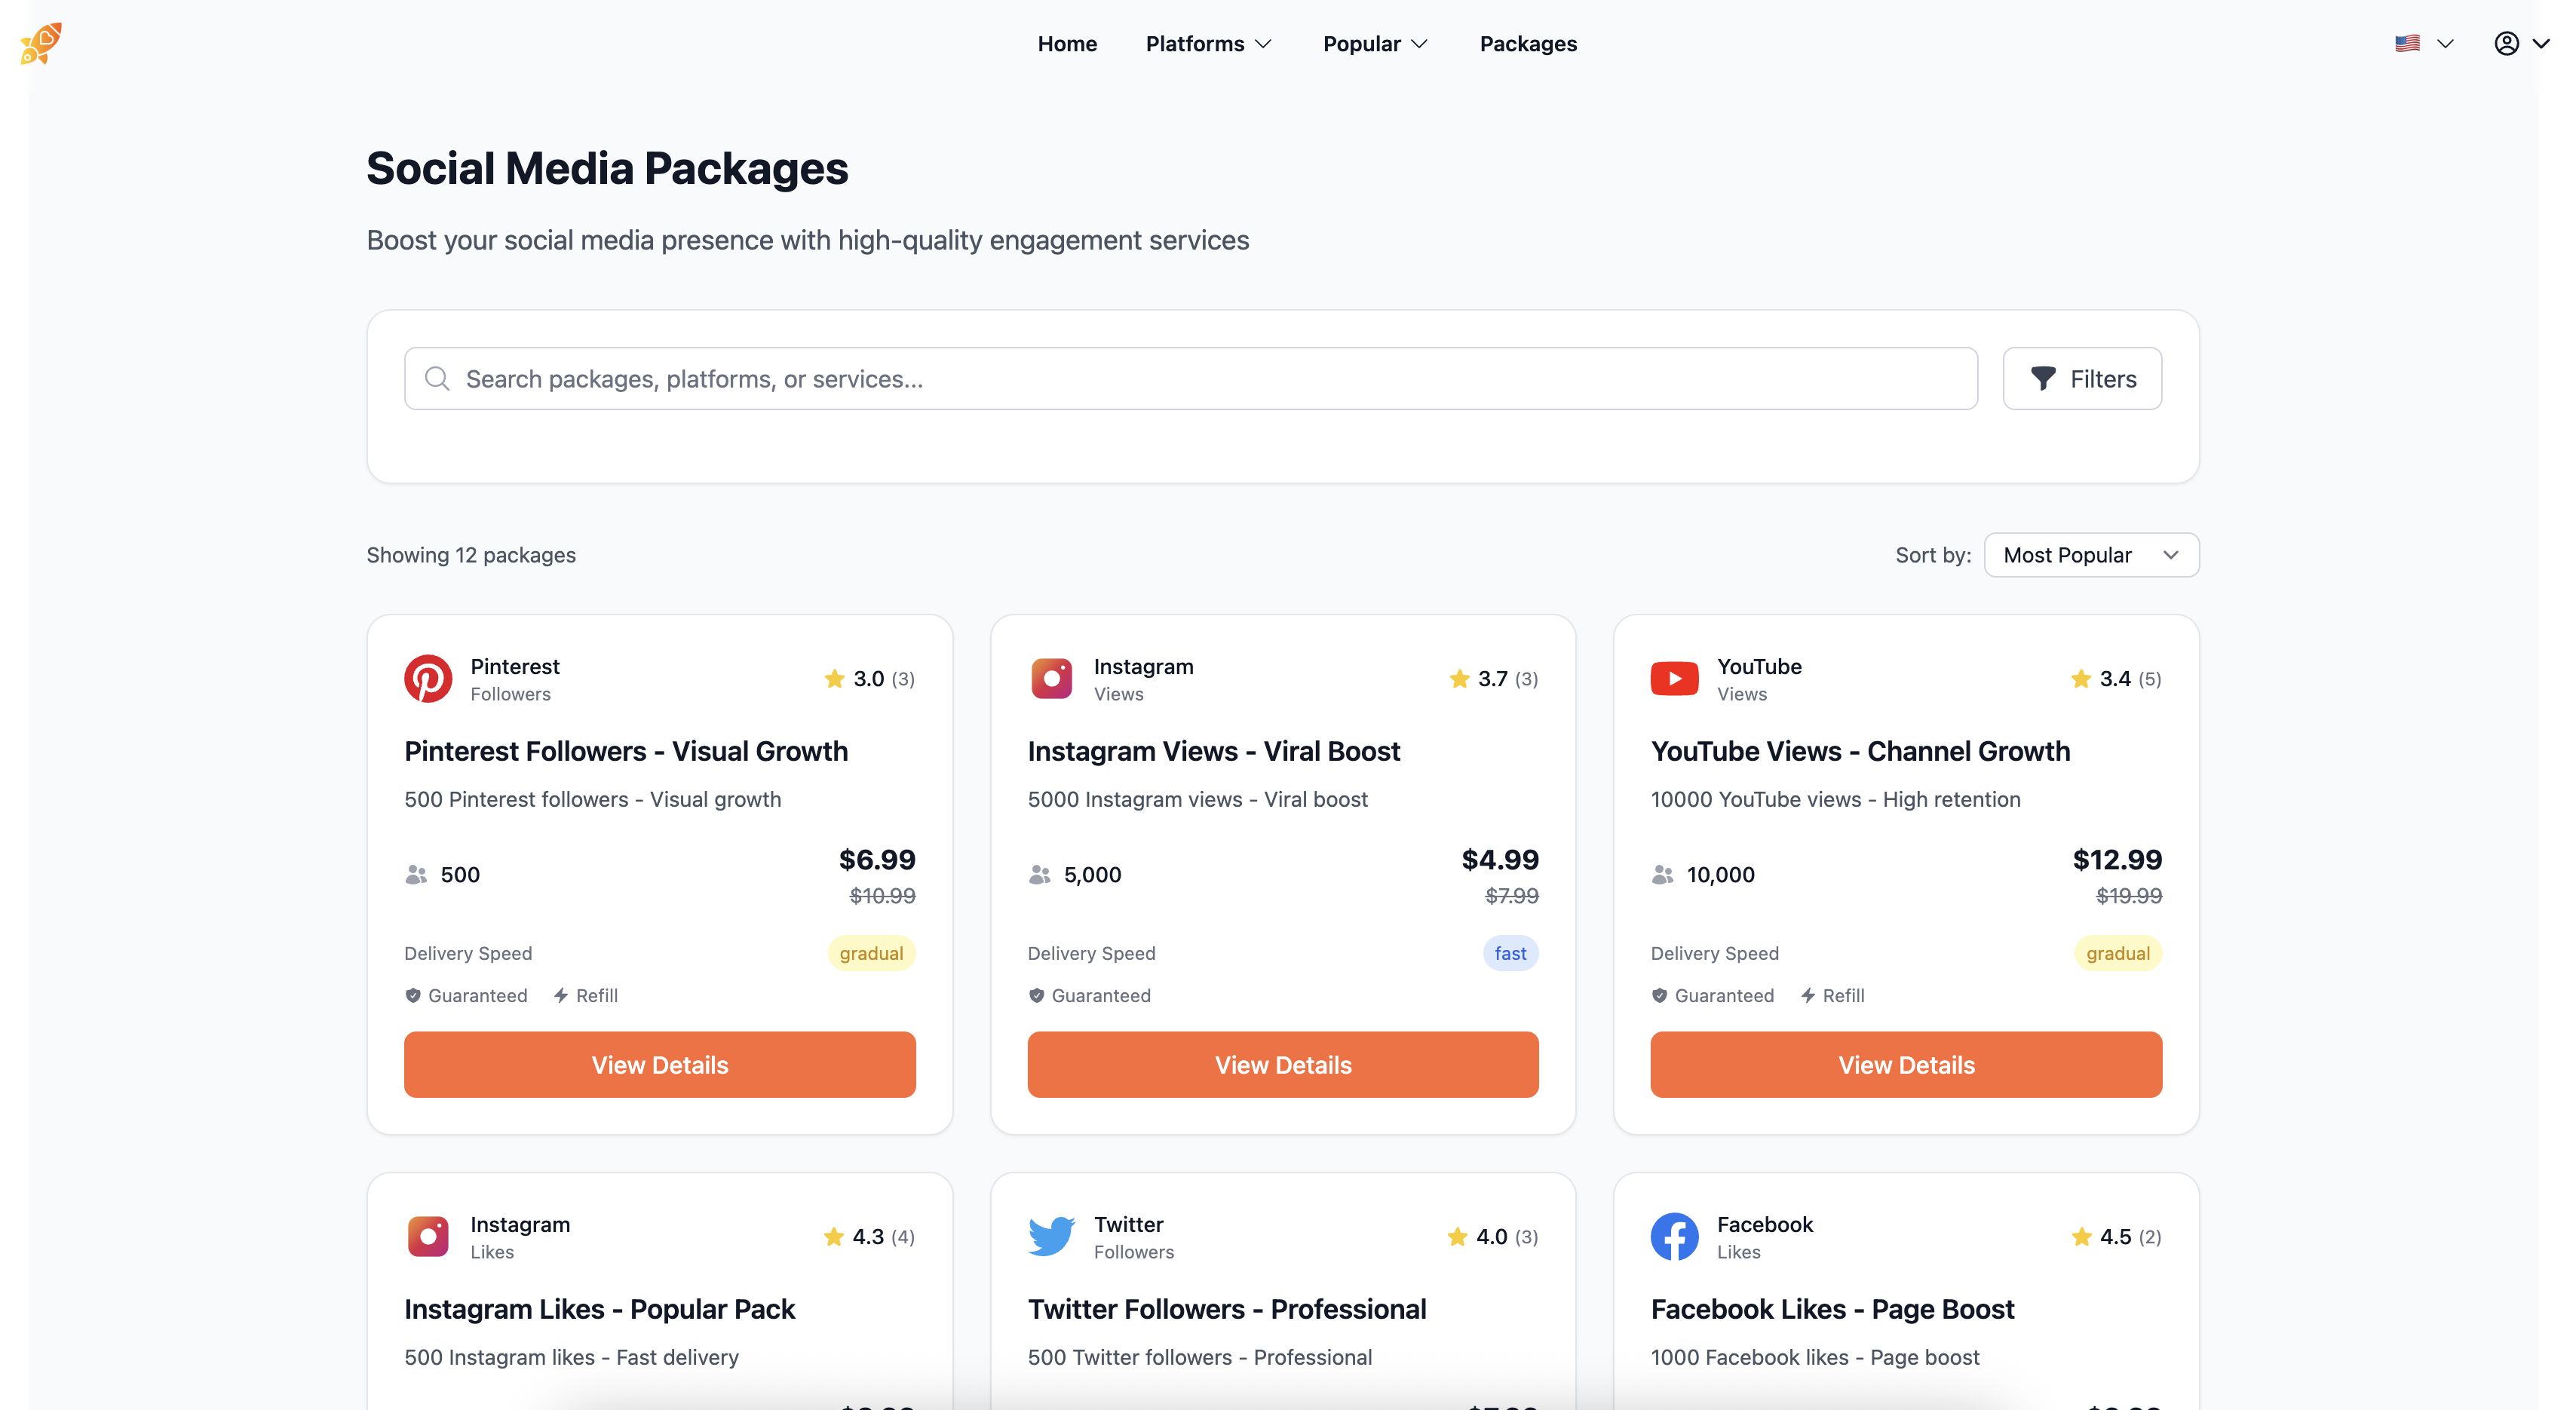Screen dimensions: 2576x1410
Task: Click the search magnifier icon
Action: point(437,379)
